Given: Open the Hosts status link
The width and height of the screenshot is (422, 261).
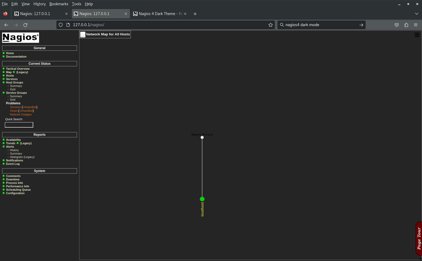Looking at the screenshot, I should [10, 76].
